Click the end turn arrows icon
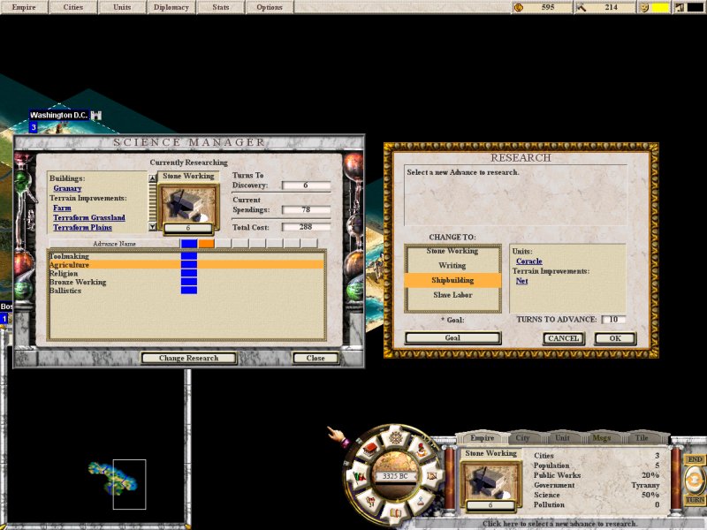 tap(695, 481)
